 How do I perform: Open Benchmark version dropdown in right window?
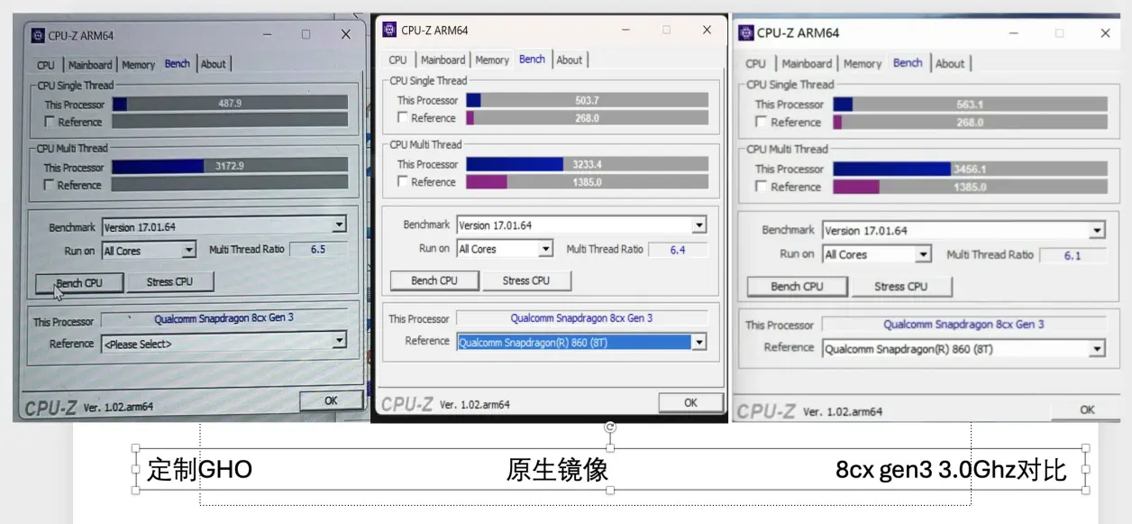tap(1097, 231)
